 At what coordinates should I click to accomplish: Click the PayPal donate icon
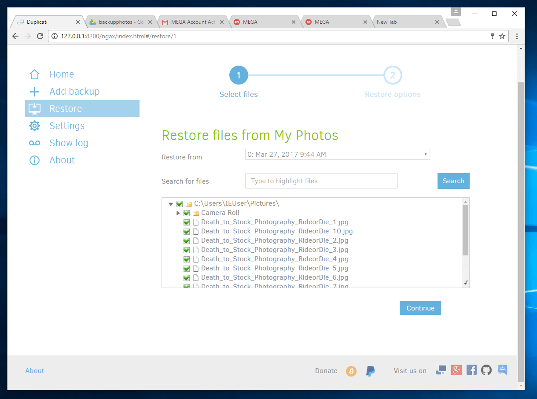pos(371,371)
